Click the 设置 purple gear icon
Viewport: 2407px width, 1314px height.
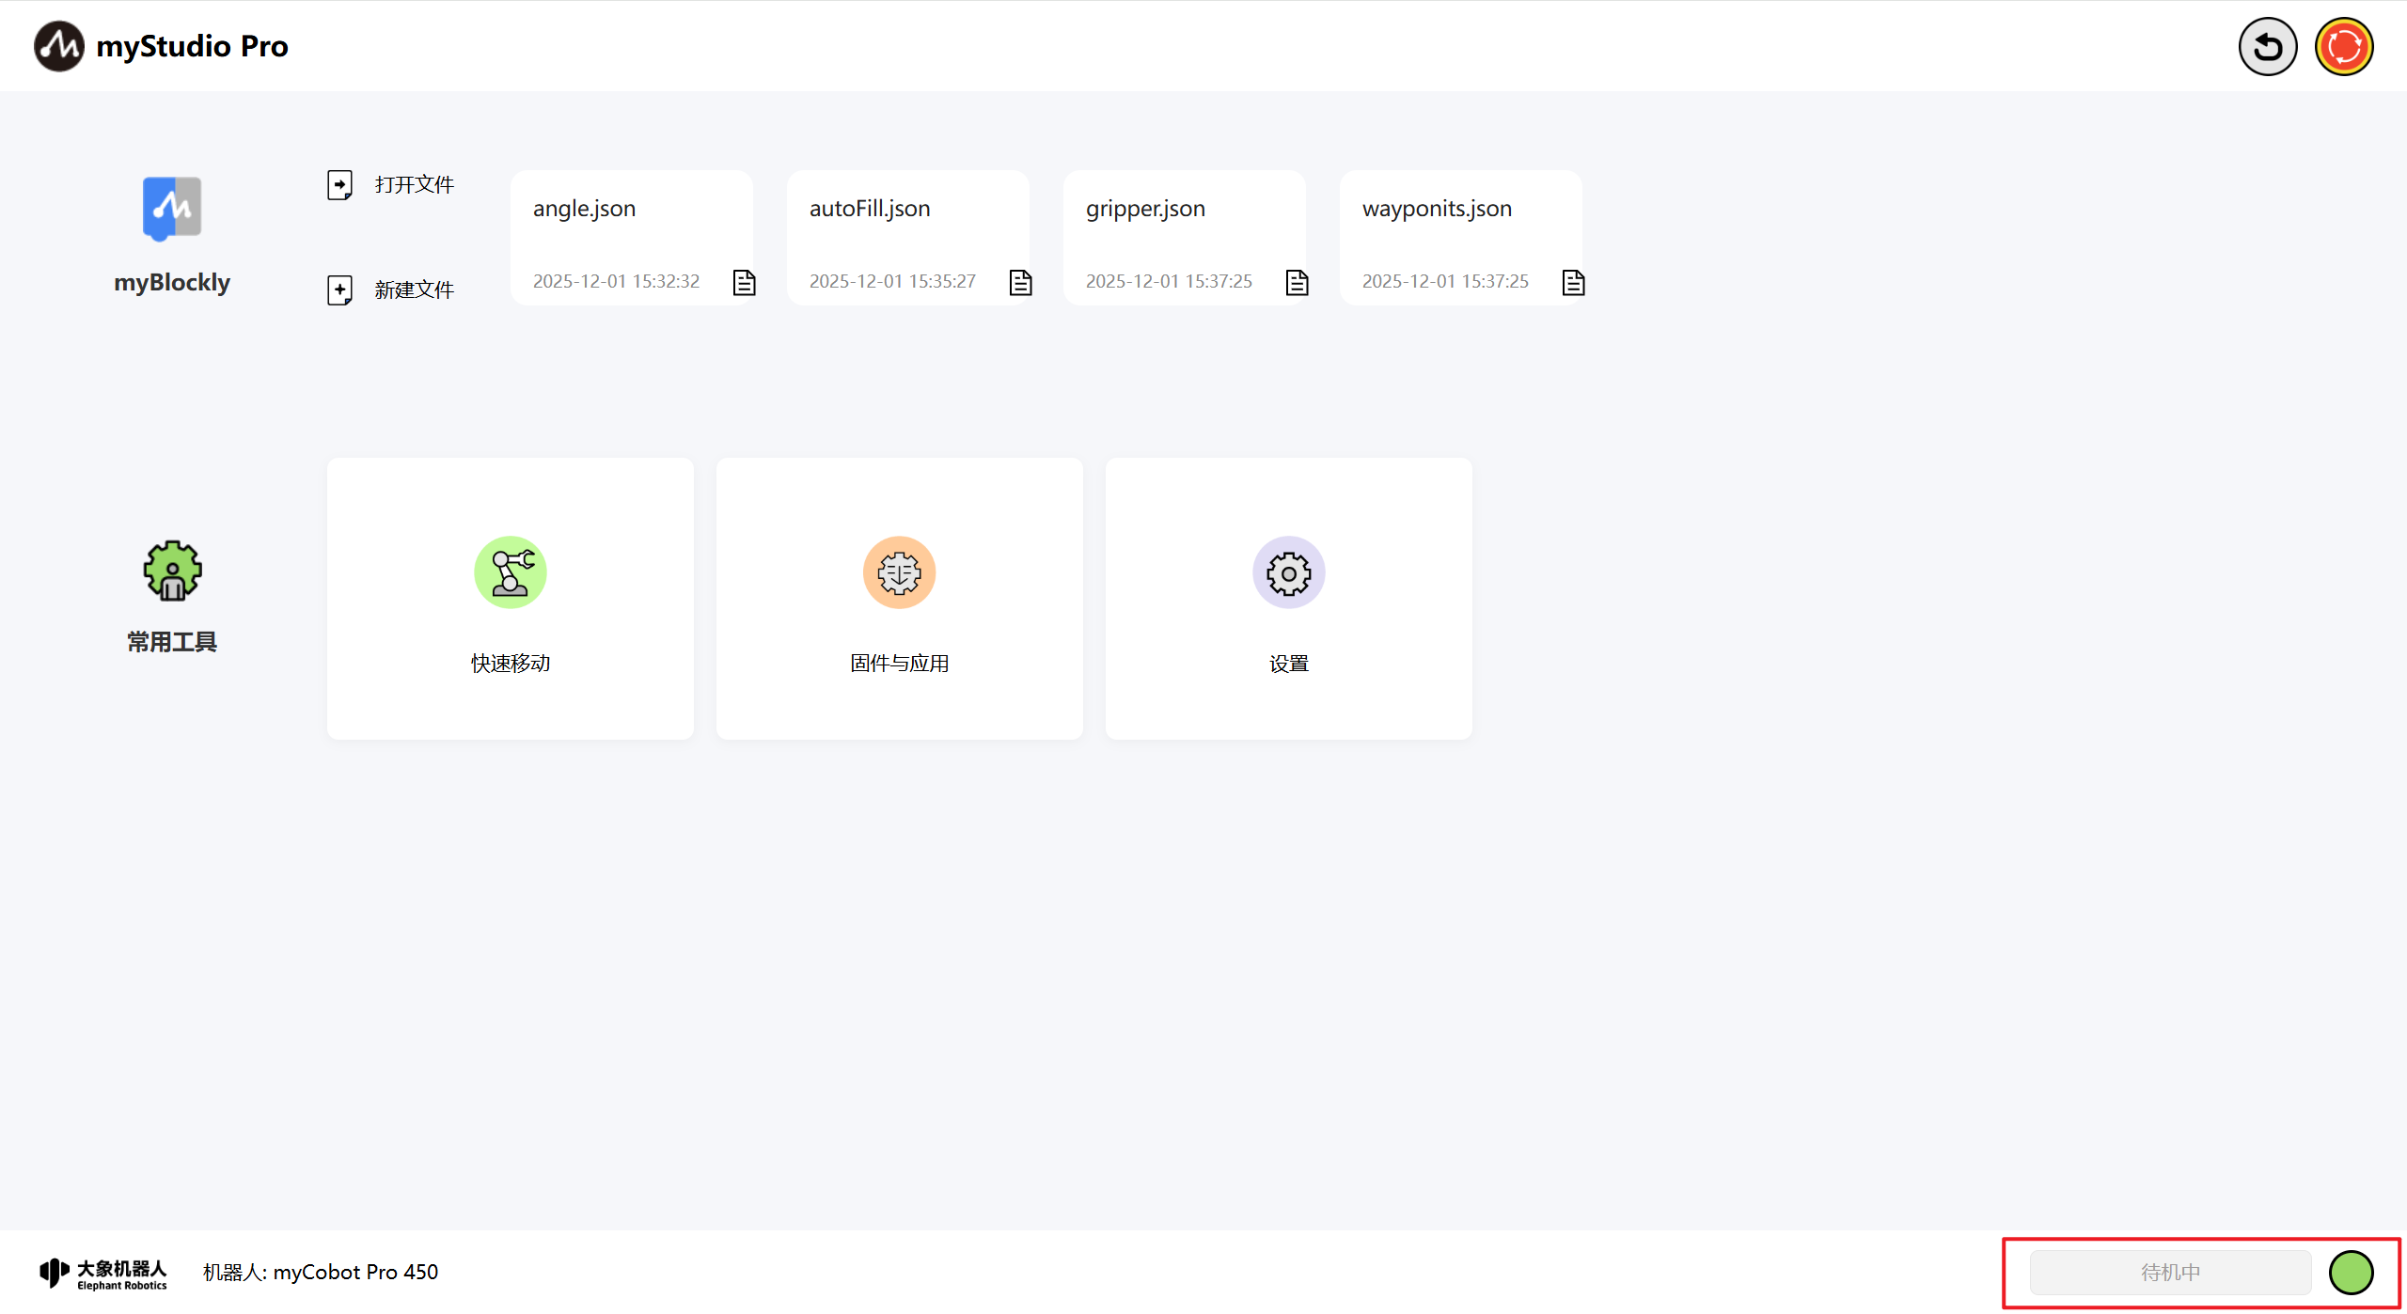1288,572
